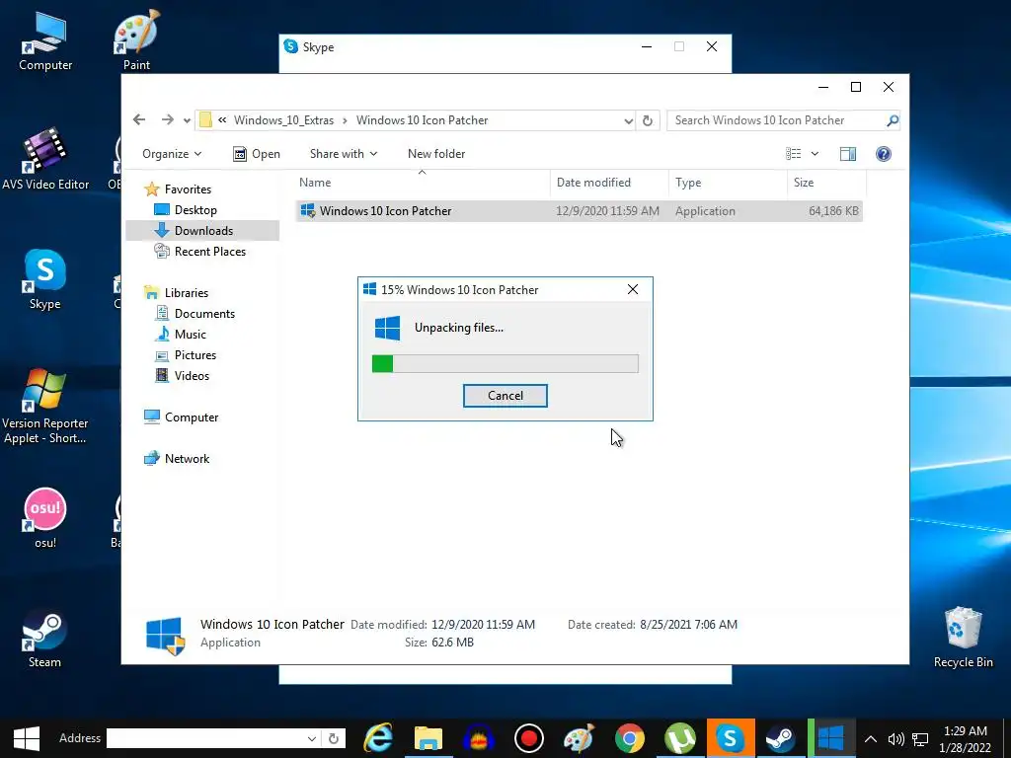Open Version Reporter Applet shortcut
The width and height of the screenshot is (1011, 758).
click(45, 406)
